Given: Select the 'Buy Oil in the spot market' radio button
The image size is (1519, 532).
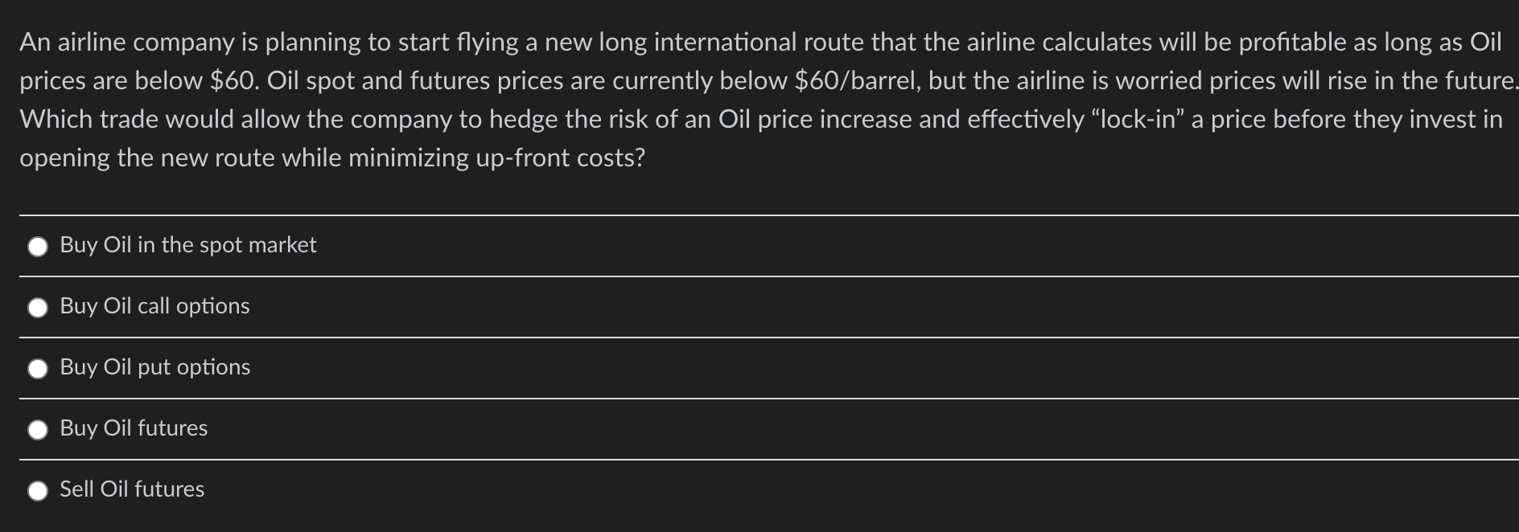Looking at the screenshot, I should tap(38, 247).
